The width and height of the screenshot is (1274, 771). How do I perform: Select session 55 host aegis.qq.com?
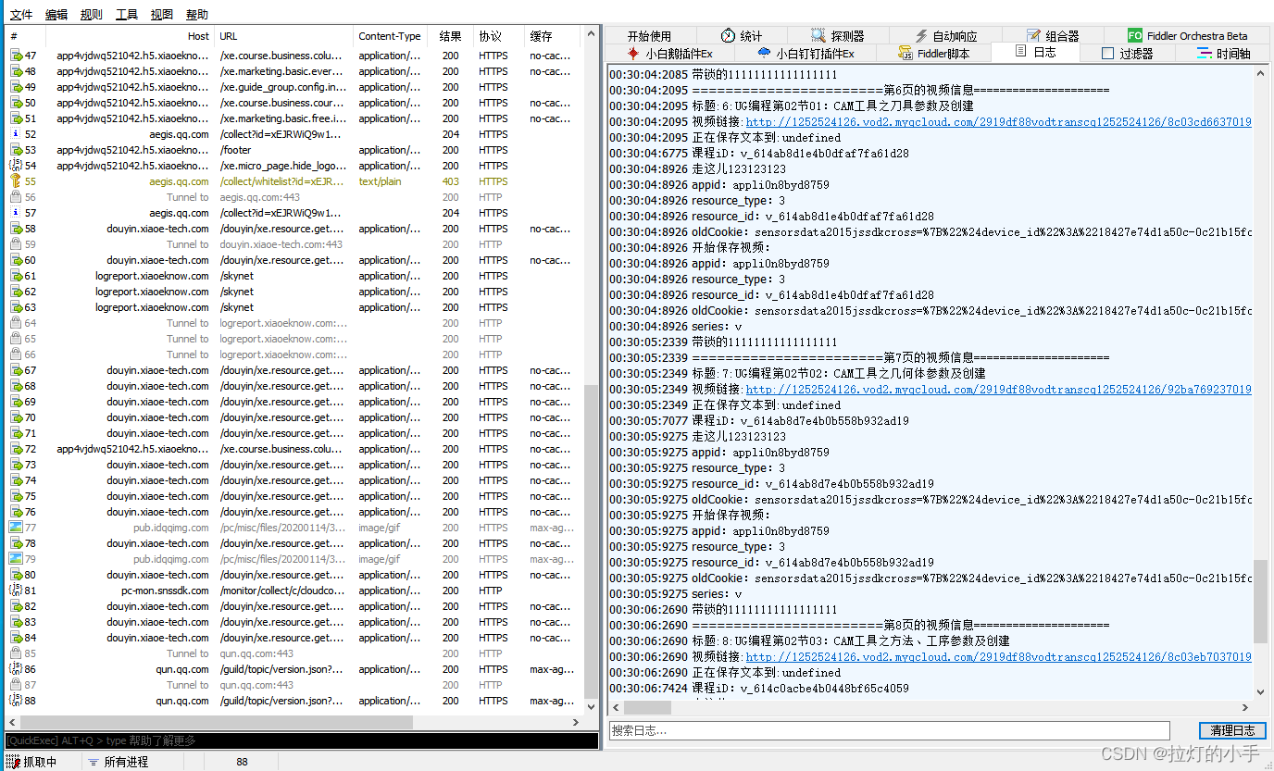click(x=180, y=181)
